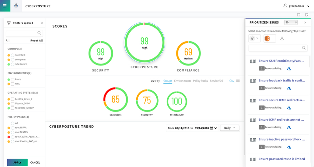Open Ensure password reuse is limited issue

point(282,159)
